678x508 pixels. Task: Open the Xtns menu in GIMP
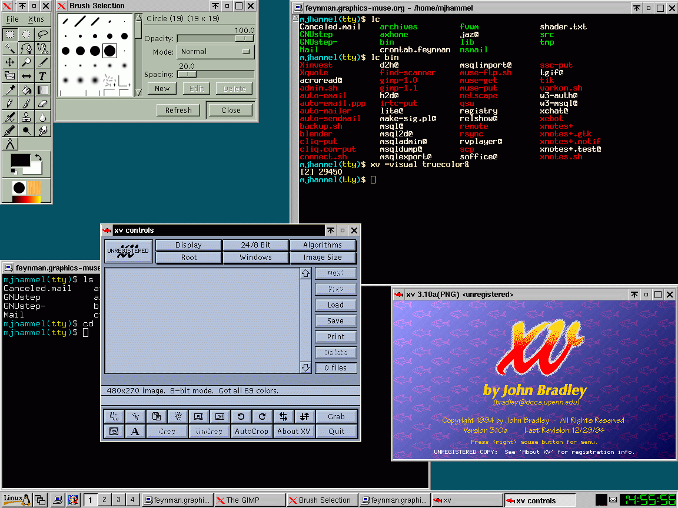coord(36,19)
